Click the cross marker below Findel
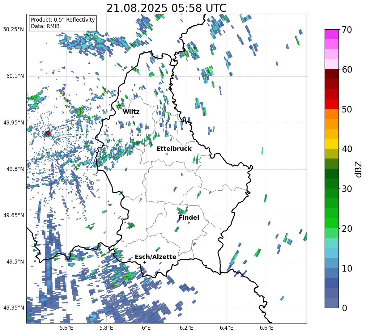Viewport: 366px width, 334px height. 189,223
